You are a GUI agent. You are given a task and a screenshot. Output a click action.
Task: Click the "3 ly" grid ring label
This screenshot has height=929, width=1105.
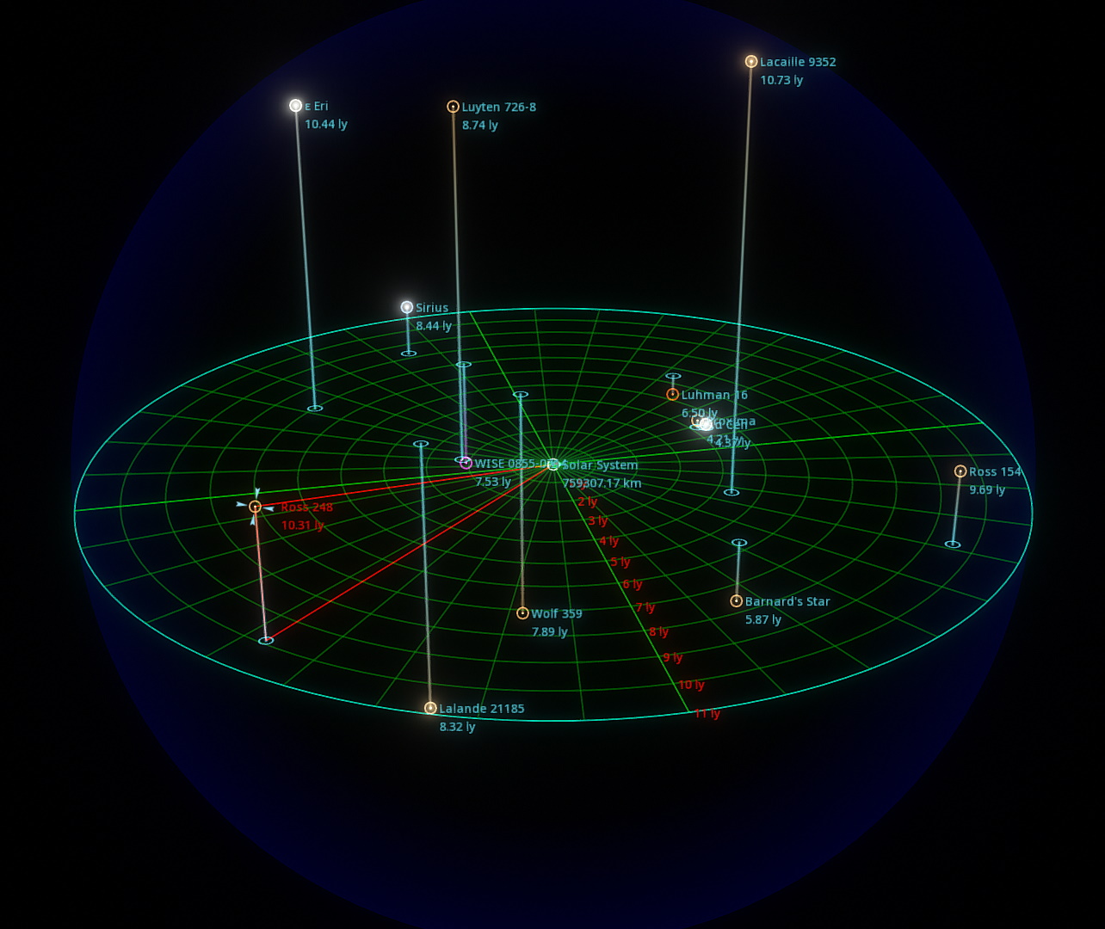click(598, 520)
